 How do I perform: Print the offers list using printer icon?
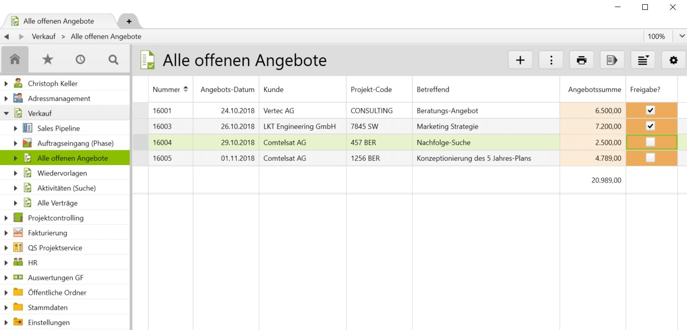tap(581, 60)
